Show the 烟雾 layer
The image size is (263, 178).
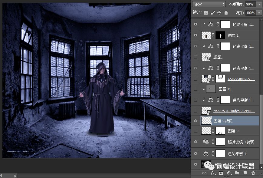pos(196,57)
